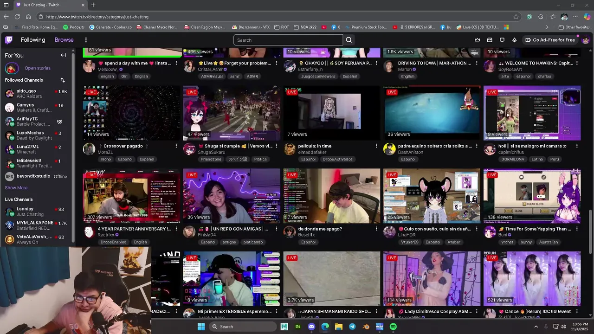Click the DropsActivados tag

(337, 159)
